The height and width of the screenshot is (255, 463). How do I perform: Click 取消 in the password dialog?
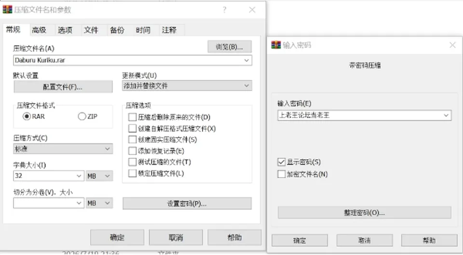(365, 240)
